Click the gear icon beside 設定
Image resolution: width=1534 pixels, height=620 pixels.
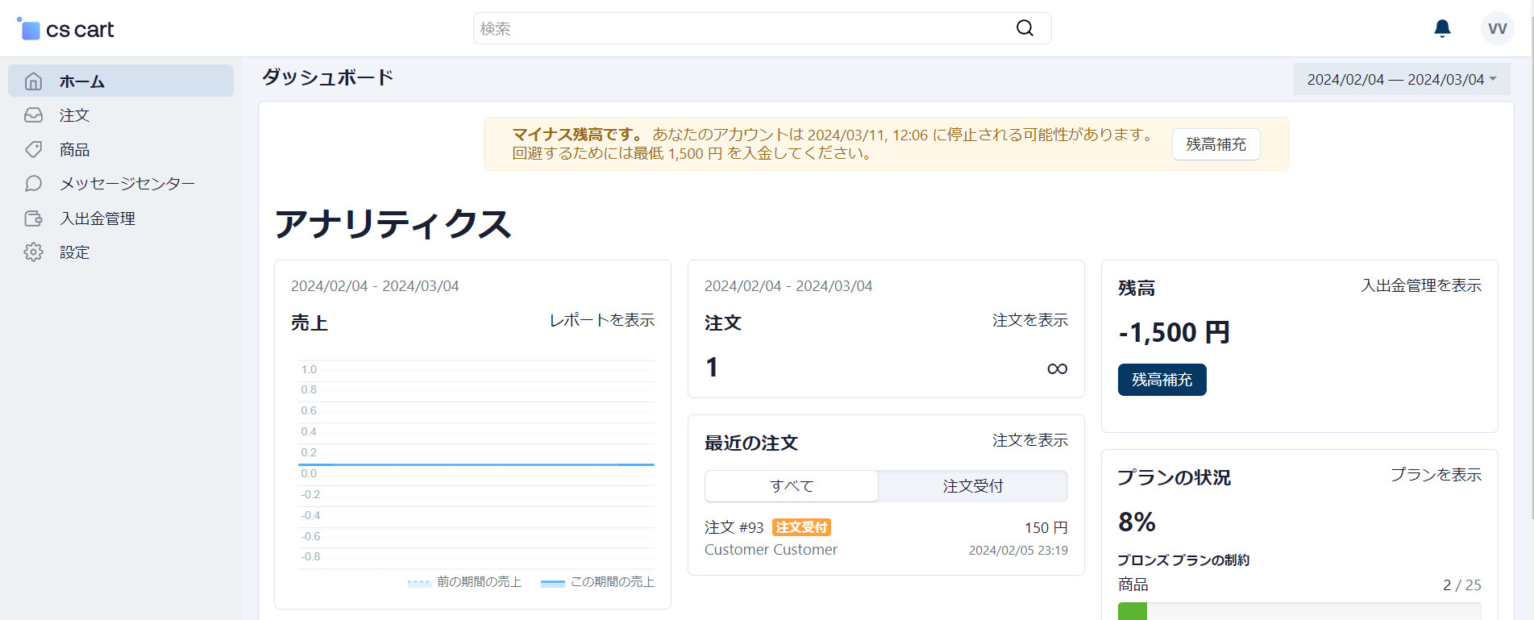[x=33, y=252]
